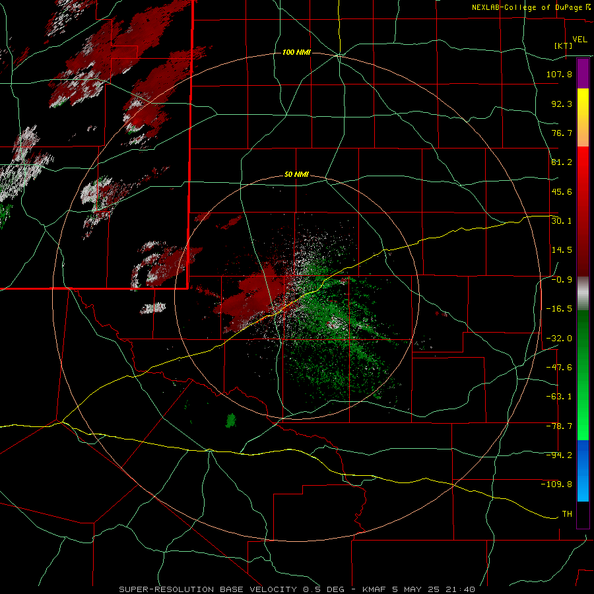Click the 107.8 velocity scale value
This screenshot has width=594, height=594.
click(x=559, y=74)
